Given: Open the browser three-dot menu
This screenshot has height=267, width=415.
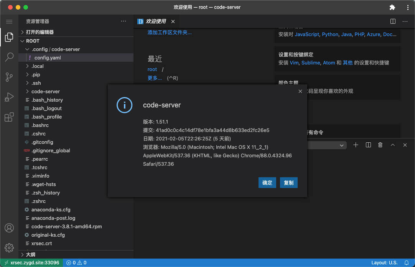Looking at the screenshot, I should pos(408,7).
